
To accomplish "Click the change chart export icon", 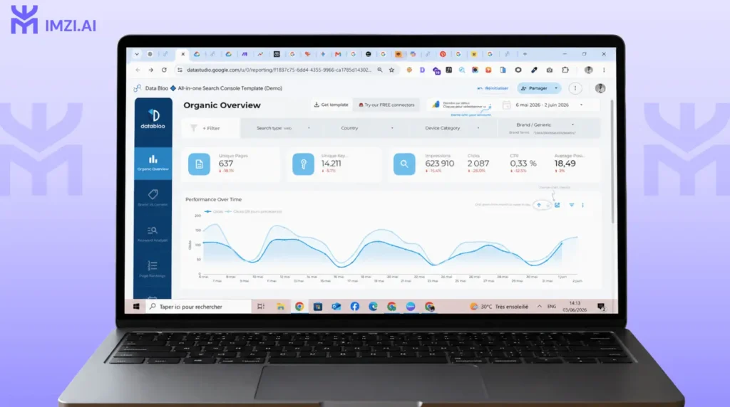I will pos(557,205).
